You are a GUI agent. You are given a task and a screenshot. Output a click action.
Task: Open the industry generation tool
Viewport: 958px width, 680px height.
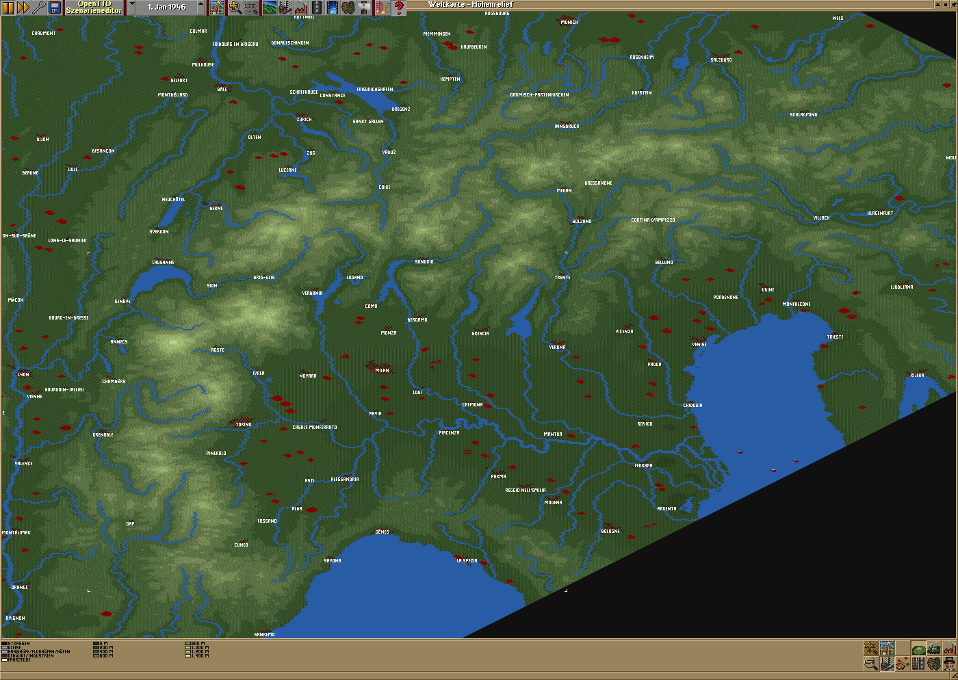click(x=301, y=8)
